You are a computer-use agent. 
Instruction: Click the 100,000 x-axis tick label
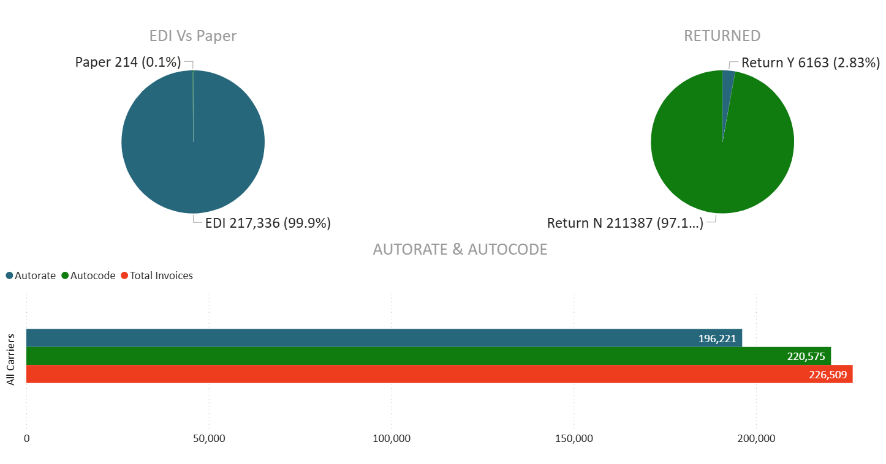click(391, 439)
